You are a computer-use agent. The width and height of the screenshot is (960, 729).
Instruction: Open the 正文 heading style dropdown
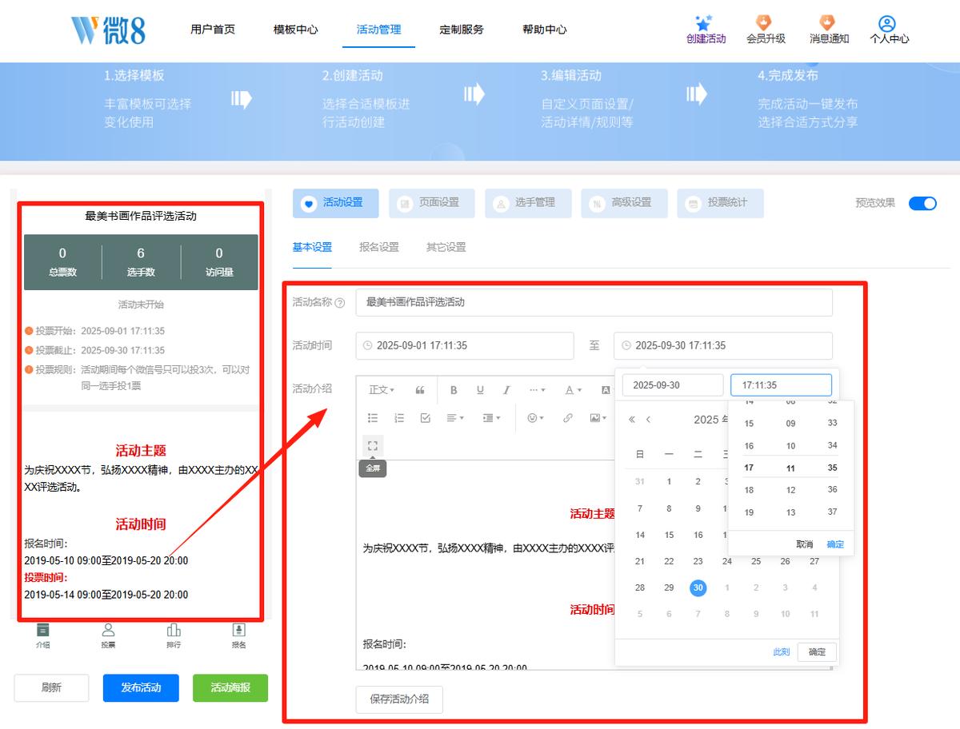[382, 390]
